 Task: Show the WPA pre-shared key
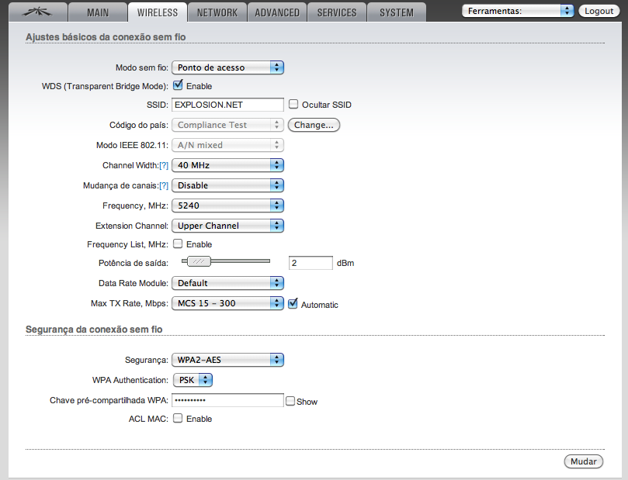coord(290,402)
